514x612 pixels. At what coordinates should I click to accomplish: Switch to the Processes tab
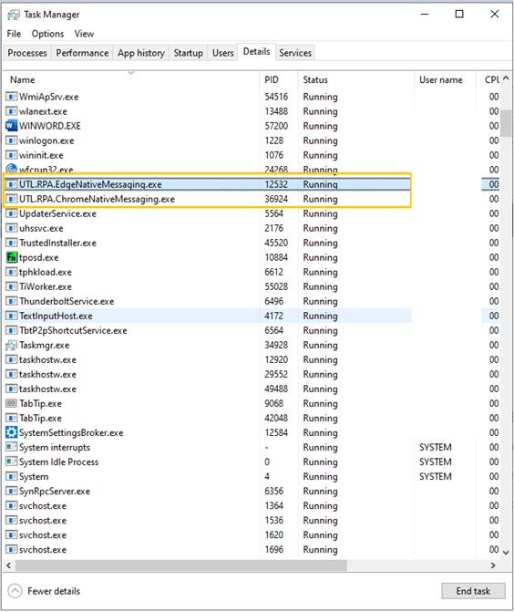[27, 53]
